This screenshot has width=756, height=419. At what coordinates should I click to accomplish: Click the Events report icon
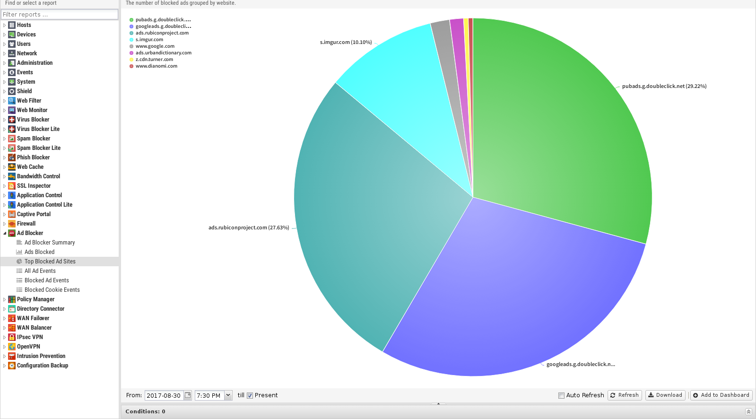pyautogui.click(x=12, y=72)
